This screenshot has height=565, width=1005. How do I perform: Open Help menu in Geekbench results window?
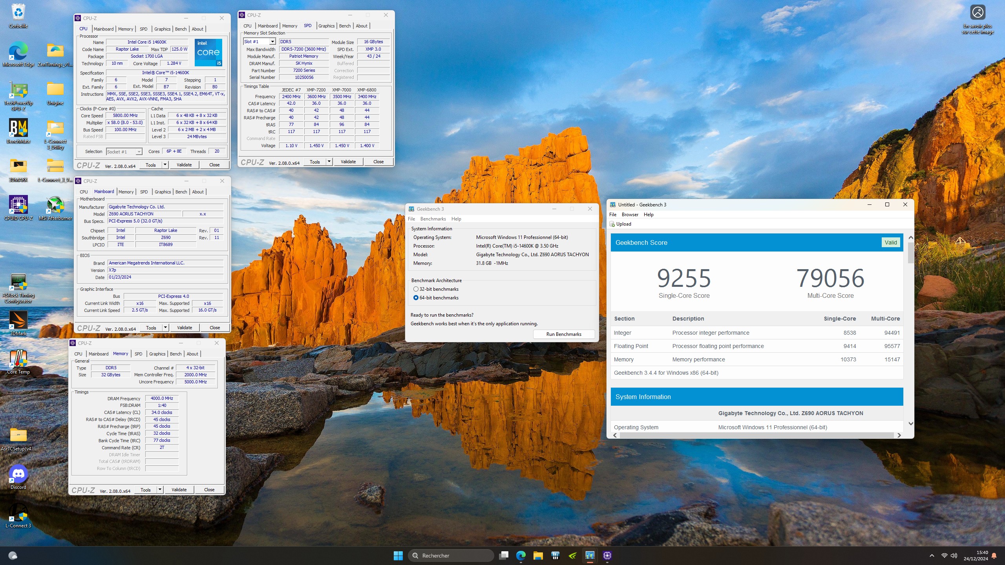point(649,215)
